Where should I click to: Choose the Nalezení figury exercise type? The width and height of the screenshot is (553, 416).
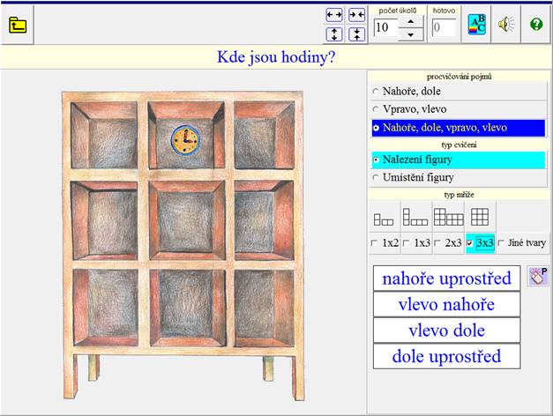pos(458,160)
